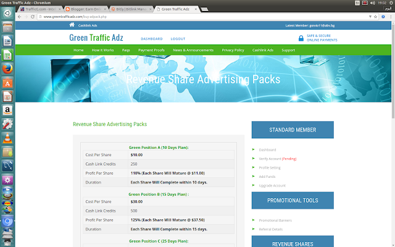Open Profile Setting sidebar link

point(270,167)
